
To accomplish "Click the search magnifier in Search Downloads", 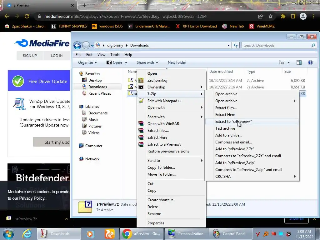I will [x=313, y=45].
